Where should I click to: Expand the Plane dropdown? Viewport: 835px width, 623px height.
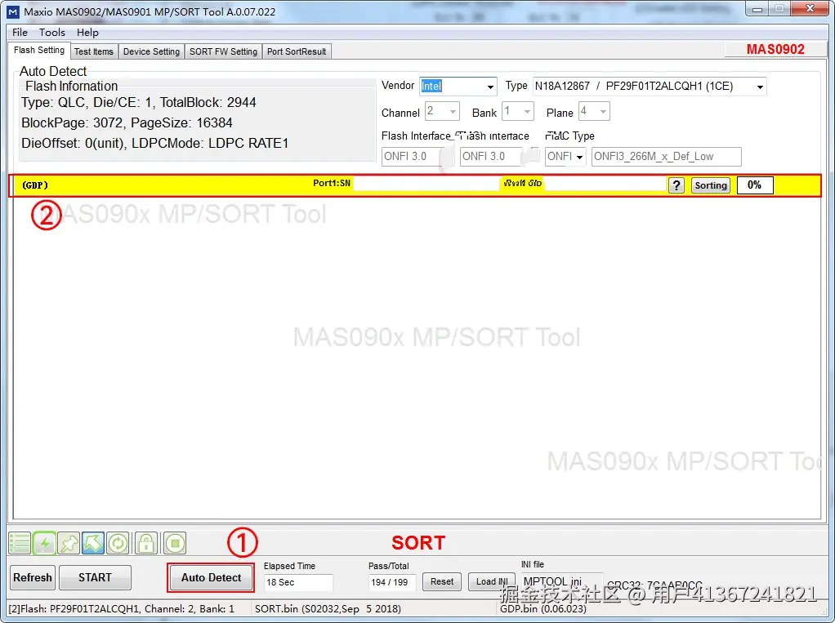click(603, 112)
